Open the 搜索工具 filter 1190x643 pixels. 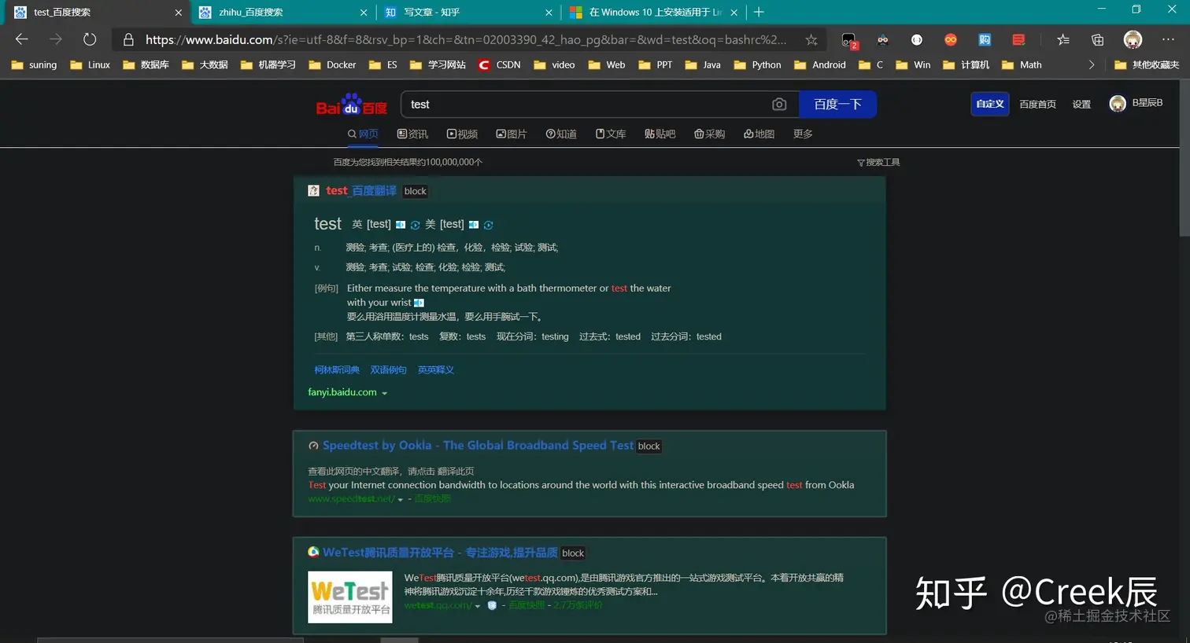[878, 163]
